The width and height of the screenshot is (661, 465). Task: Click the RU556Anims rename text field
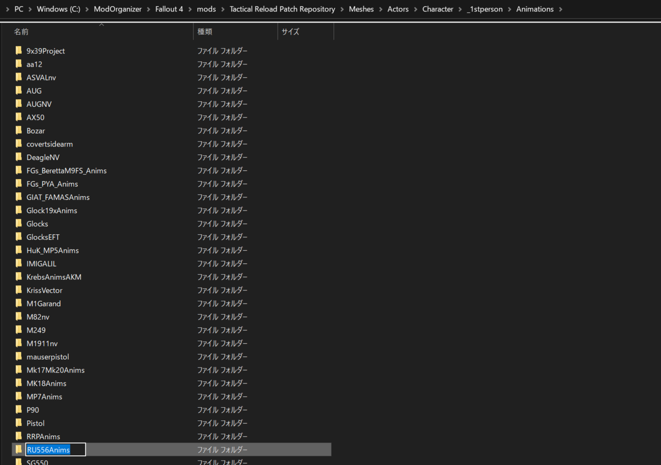[56, 450]
